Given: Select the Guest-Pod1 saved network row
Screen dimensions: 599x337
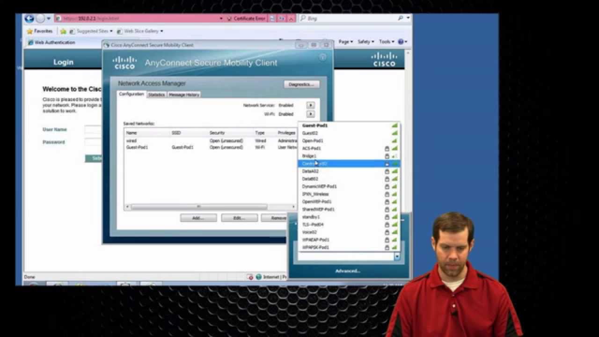Looking at the screenshot, I should [x=211, y=147].
